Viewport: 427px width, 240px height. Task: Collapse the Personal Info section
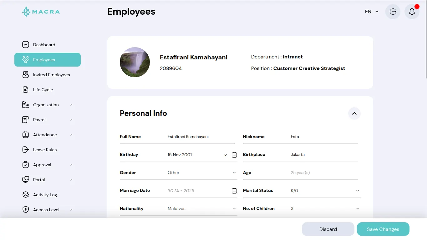tap(354, 113)
